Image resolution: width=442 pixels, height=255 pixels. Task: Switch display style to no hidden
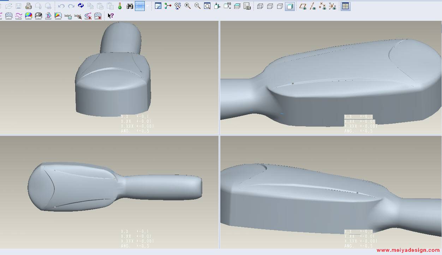point(280,6)
